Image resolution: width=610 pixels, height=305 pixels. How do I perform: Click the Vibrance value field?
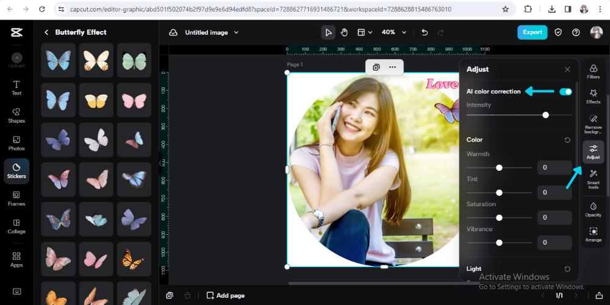point(554,242)
